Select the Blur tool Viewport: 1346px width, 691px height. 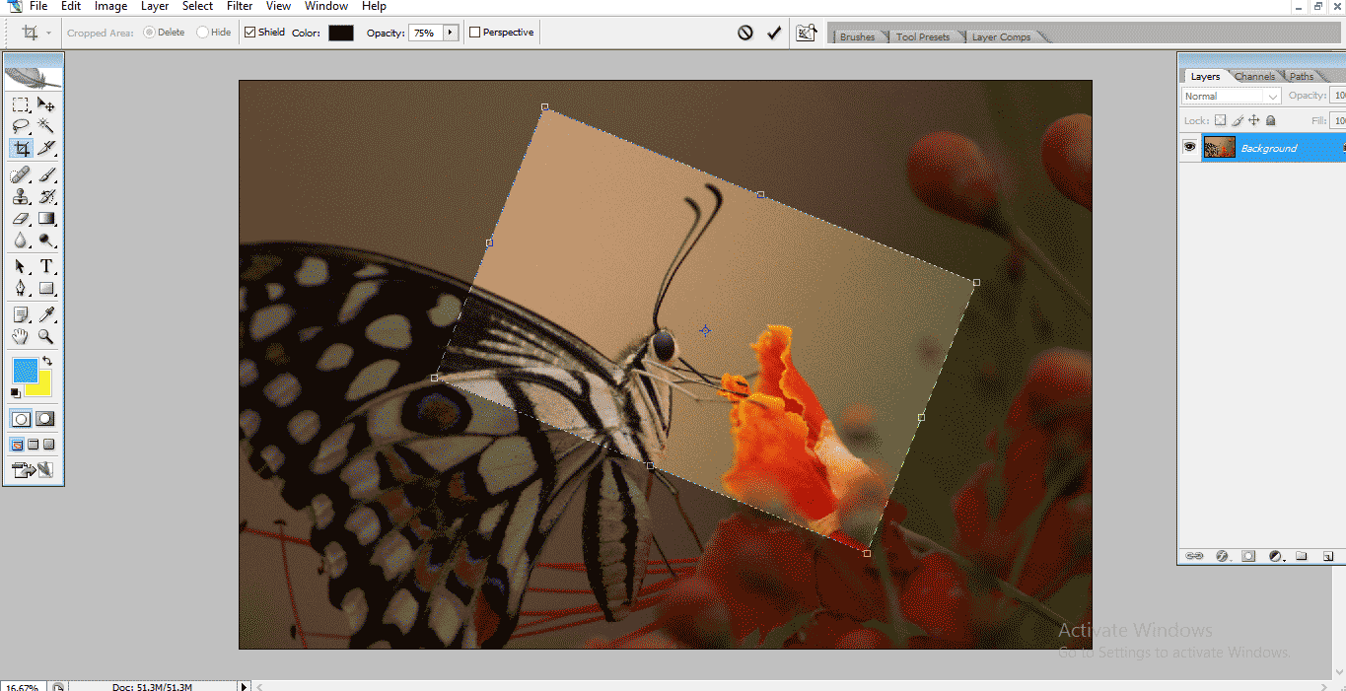pyautogui.click(x=20, y=241)
